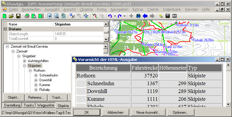Open Optionen... in the preview dialog
The height and width of the screenshot is (117, 232).
coord(181,112)
